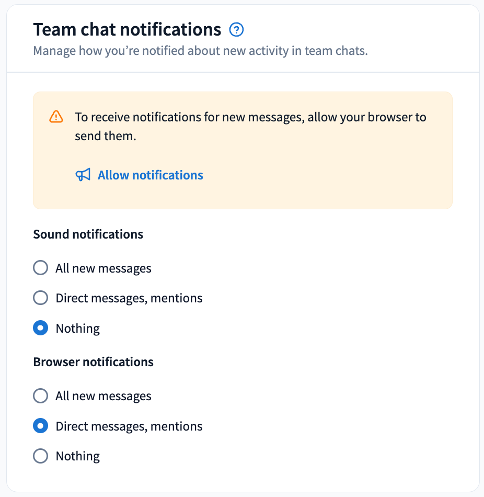This screenshot has height=497, width=484.
Task: Click the megaphone icon beside Allow notifications
Action: tap(83, 175)
